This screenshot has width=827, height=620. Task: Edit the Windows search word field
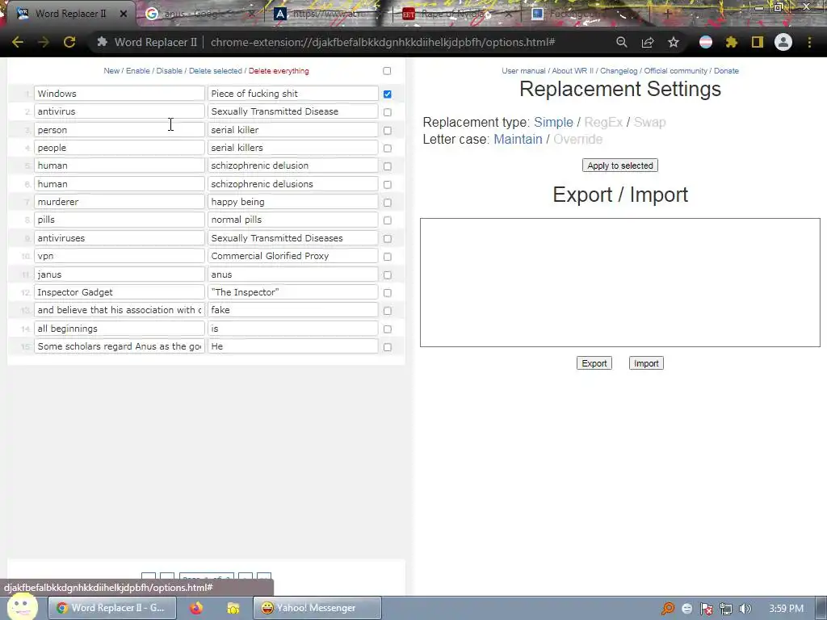[120, 94]
